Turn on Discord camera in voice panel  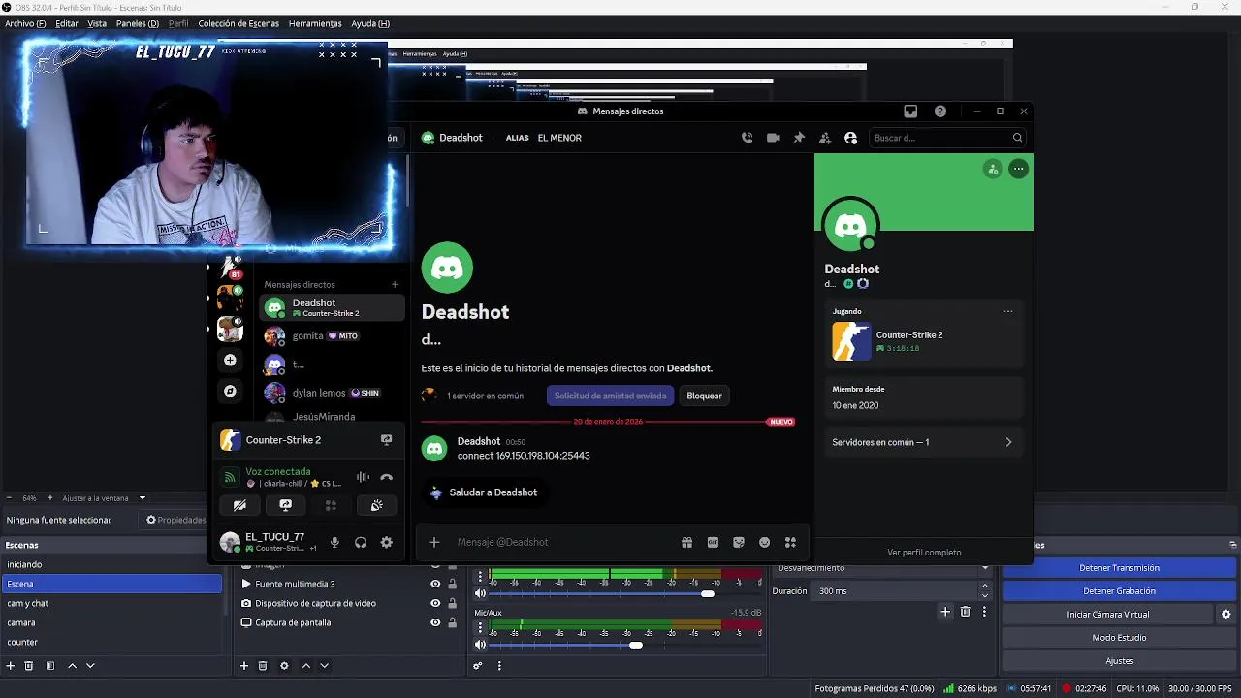(x=239, y=505)
